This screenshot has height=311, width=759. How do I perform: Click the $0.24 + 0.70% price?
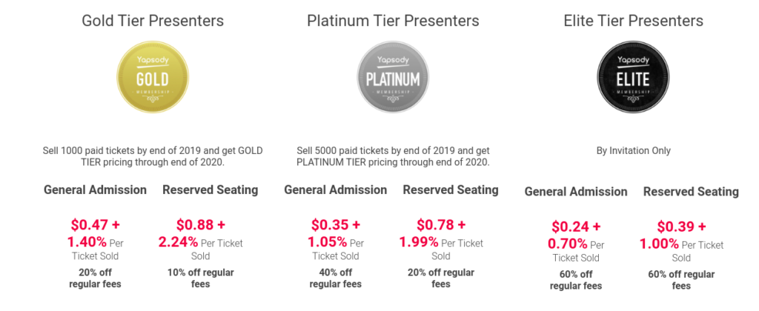tap(576, 235)
